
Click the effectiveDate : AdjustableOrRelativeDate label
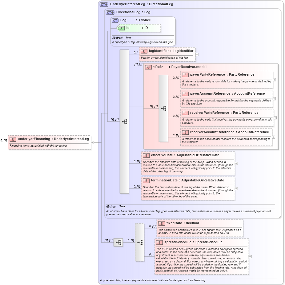tap(185, 155)
